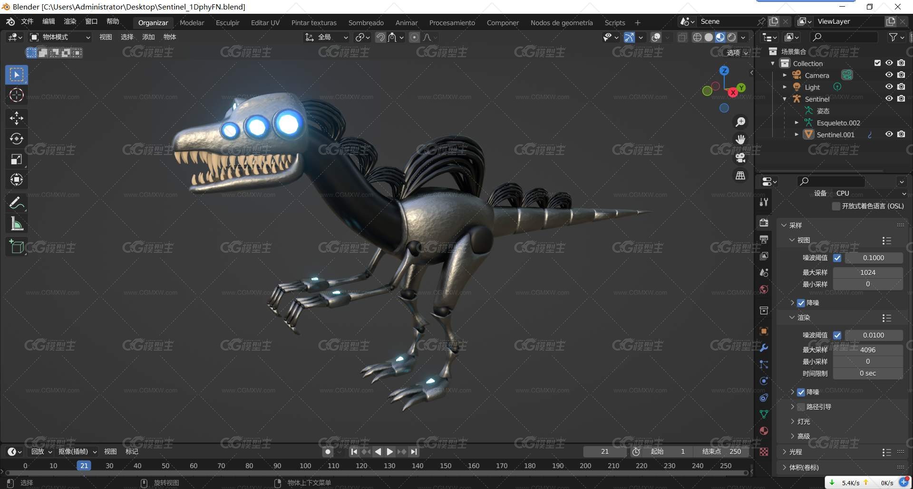Click frame 21 marker on timeline

[84, 466]
